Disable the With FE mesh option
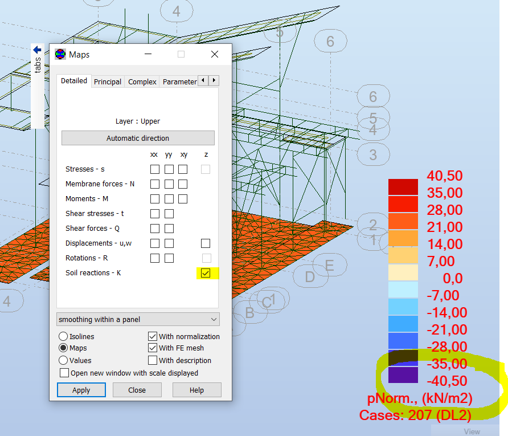The width and height of the screenshot is (508, 436). click(x=153, y=348)
